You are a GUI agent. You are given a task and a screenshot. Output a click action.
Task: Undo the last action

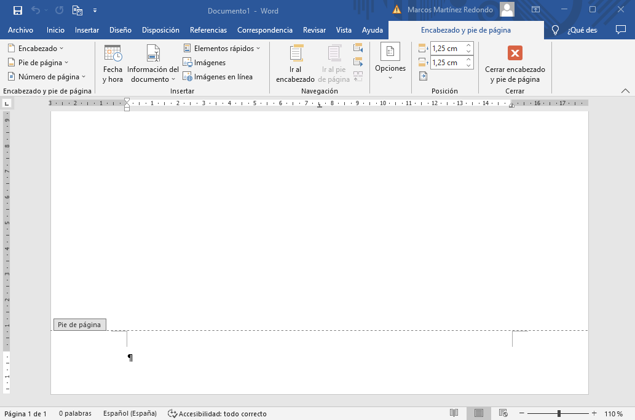[x=36, y=10]
